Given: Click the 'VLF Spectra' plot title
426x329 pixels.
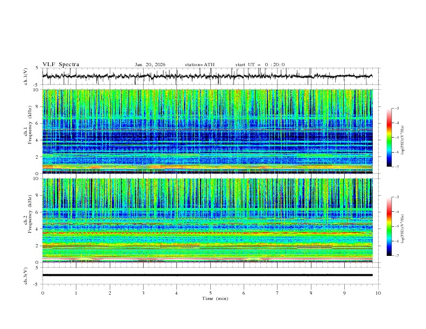Looking at the screenshot, I should coord(61,65).
